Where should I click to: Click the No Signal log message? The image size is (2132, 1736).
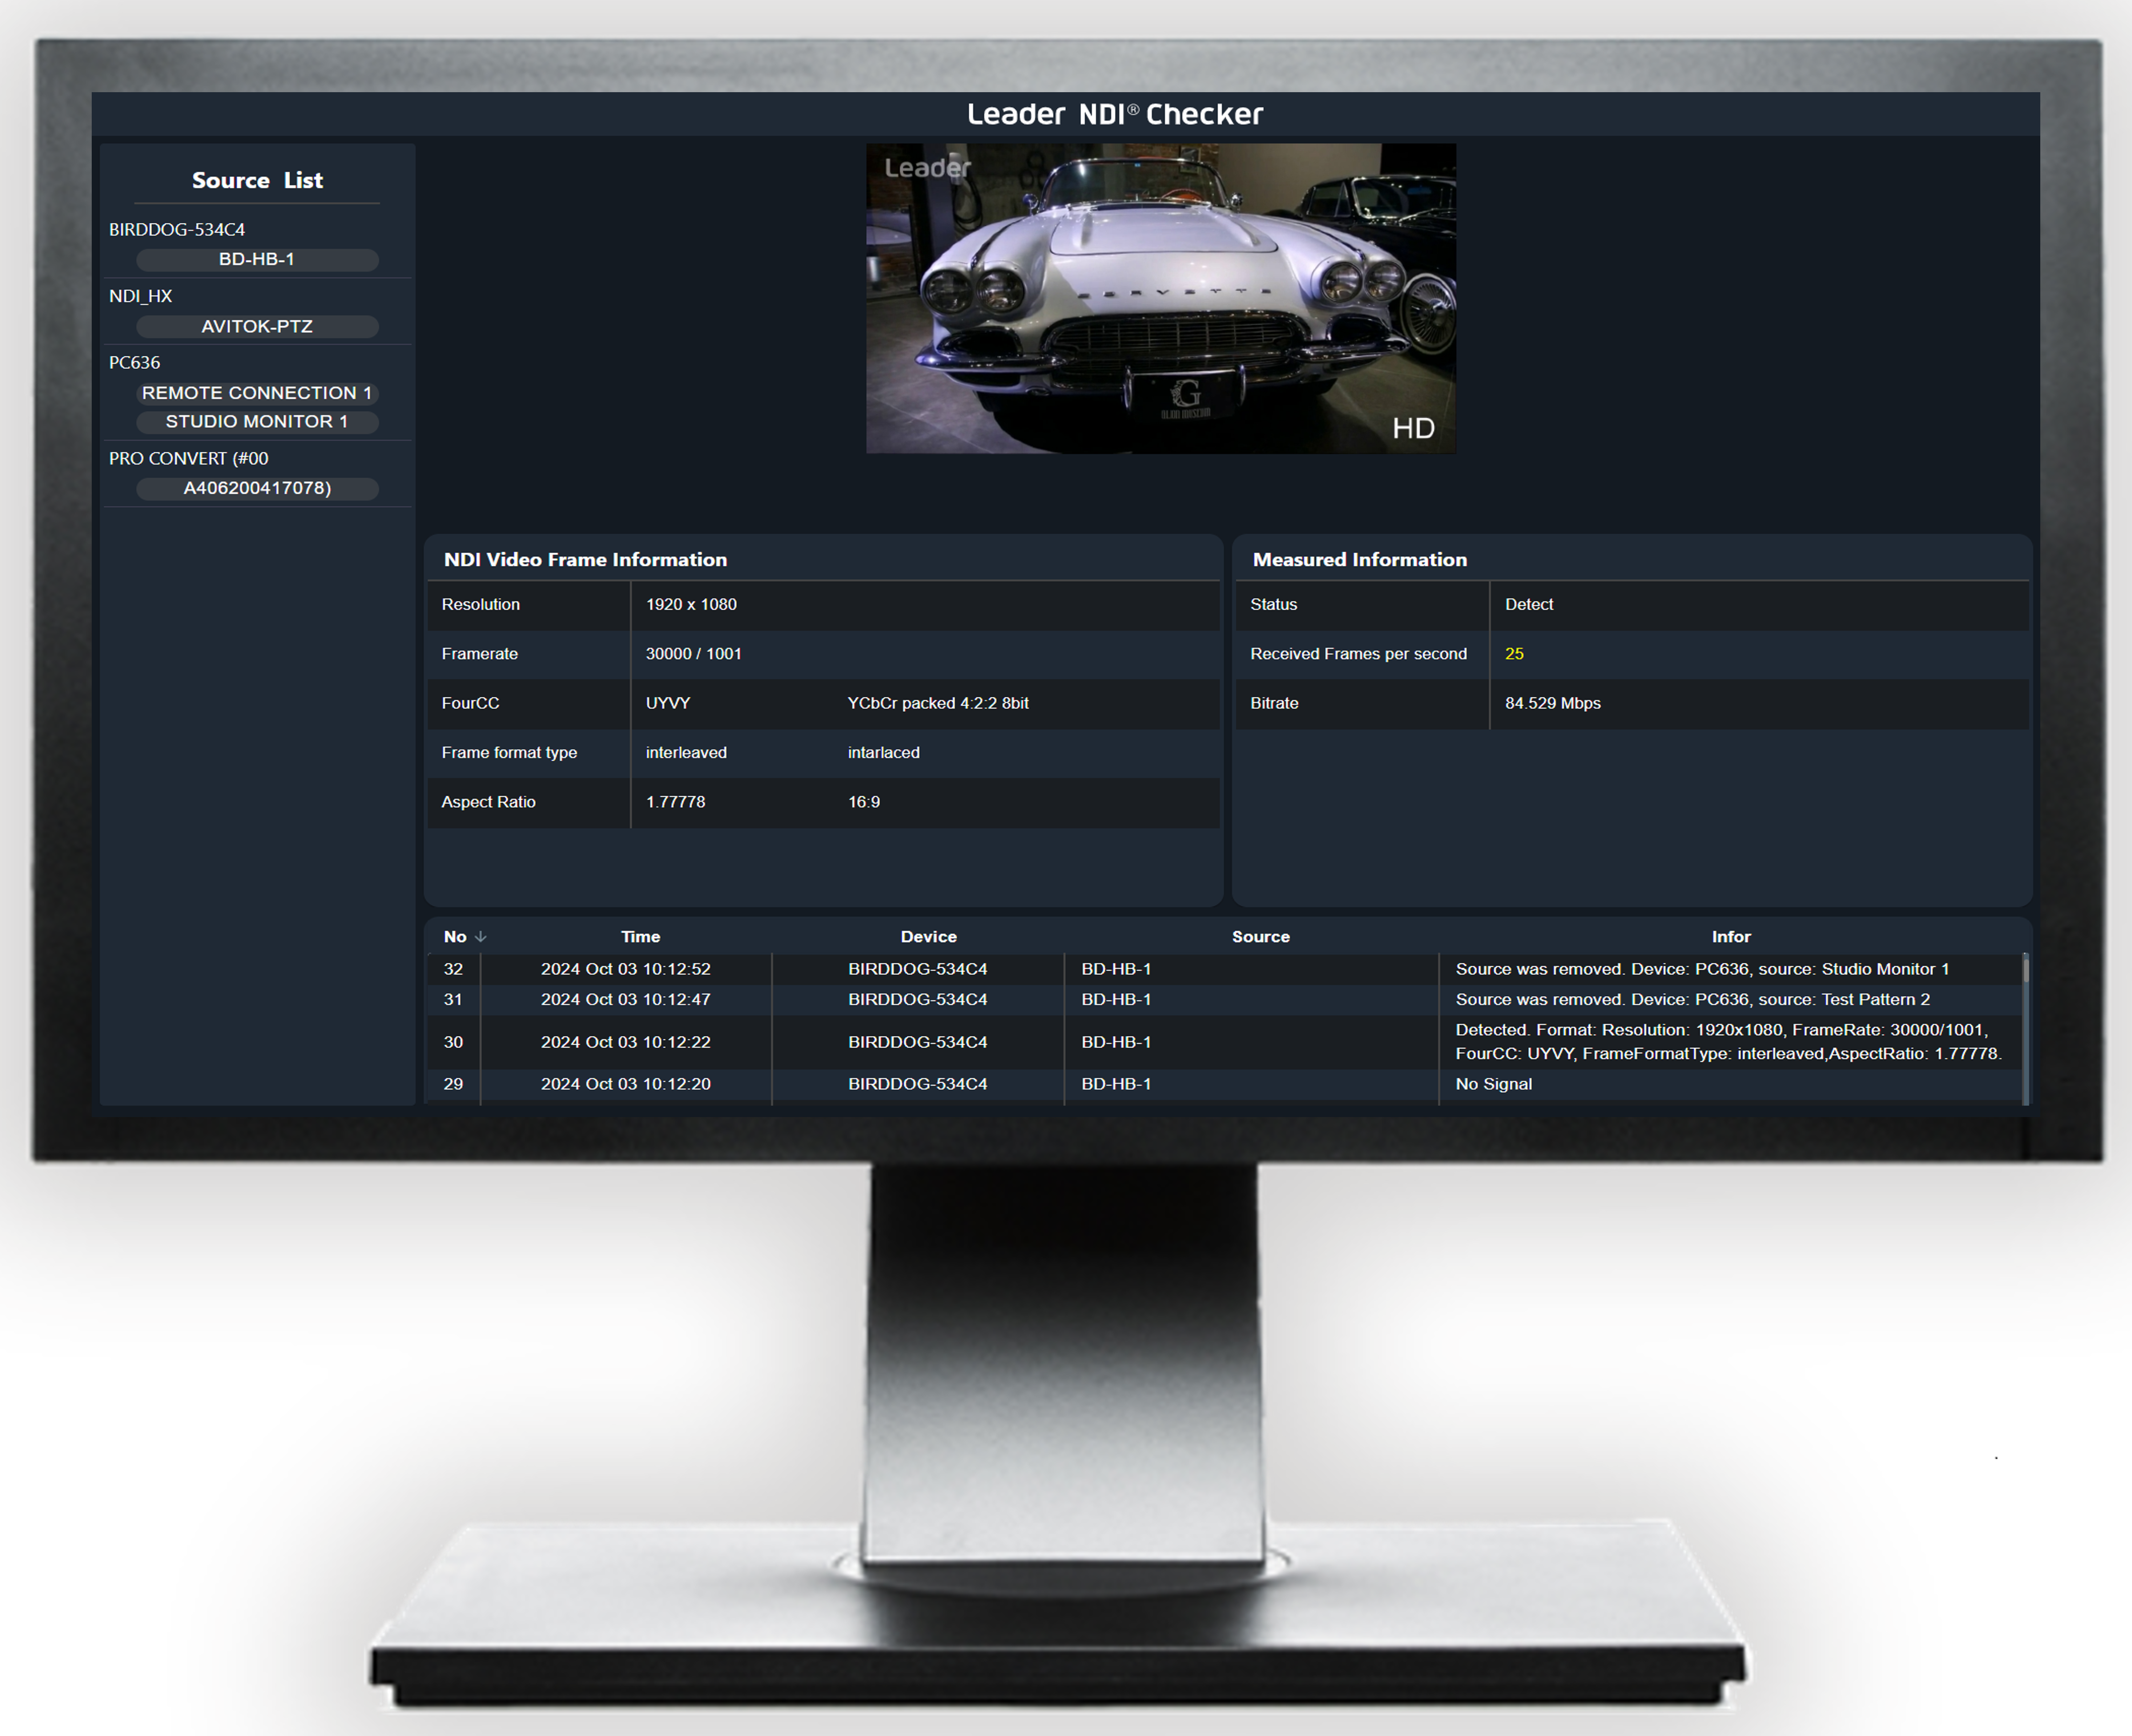[1493, 1085]
